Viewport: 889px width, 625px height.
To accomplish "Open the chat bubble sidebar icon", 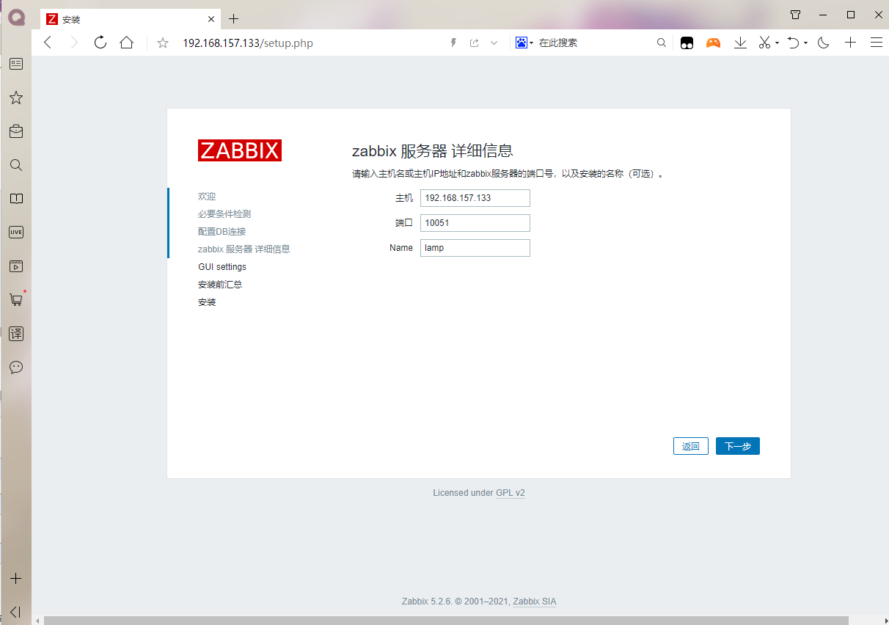I will click(15, 368).
